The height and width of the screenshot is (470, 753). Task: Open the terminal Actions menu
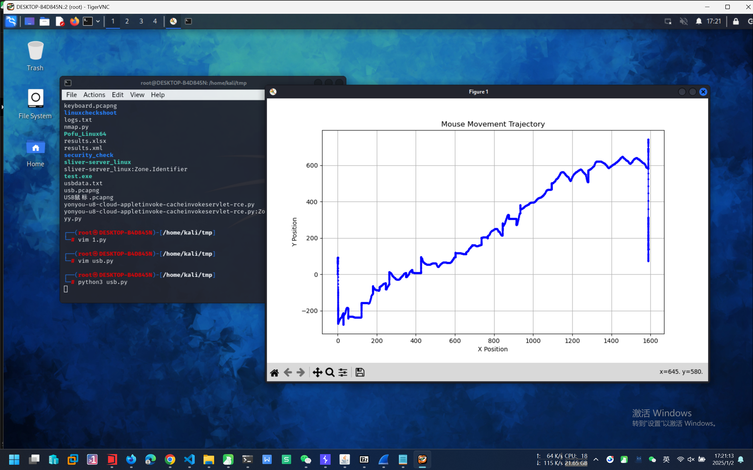(94, 95)
